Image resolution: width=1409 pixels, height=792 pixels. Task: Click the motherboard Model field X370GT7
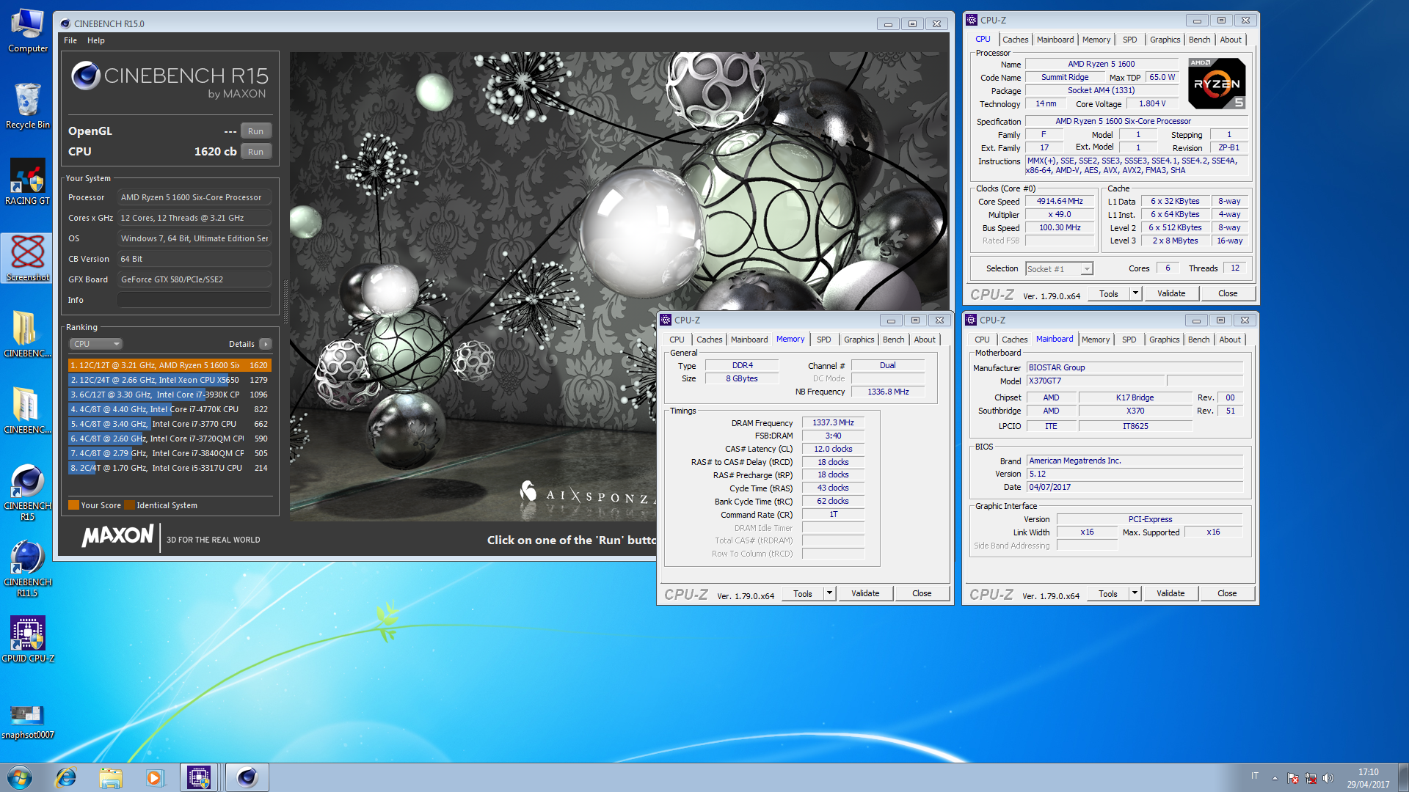(x=1095, y=381)
